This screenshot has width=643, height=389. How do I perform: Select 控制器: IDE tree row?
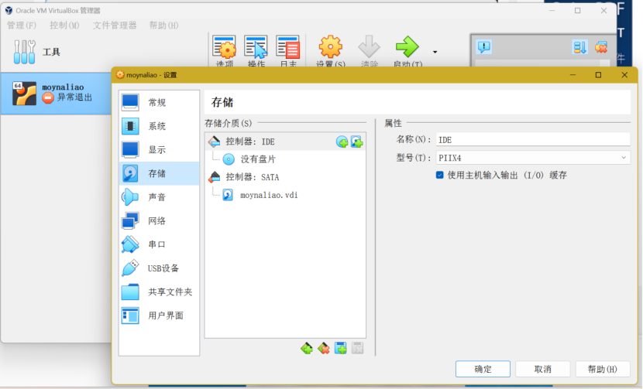coord(285,142)
